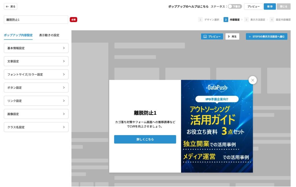
Task: Click the 戻る back arrow button
Action: click(x=11, y=6)
